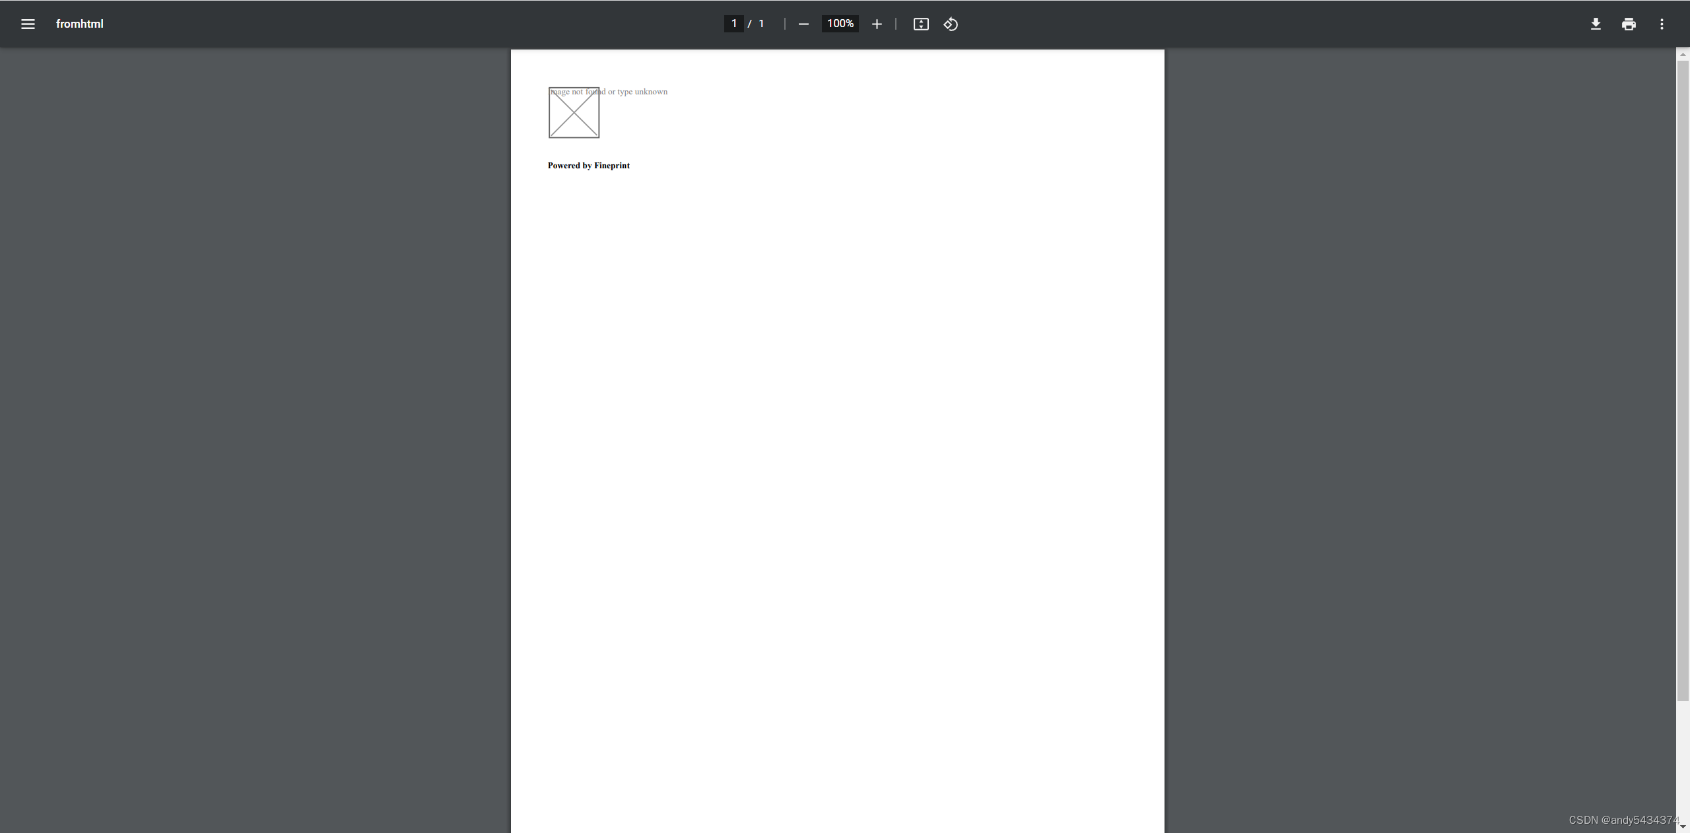Click the 'Powered by Fineprint' text

pos(589,166)
